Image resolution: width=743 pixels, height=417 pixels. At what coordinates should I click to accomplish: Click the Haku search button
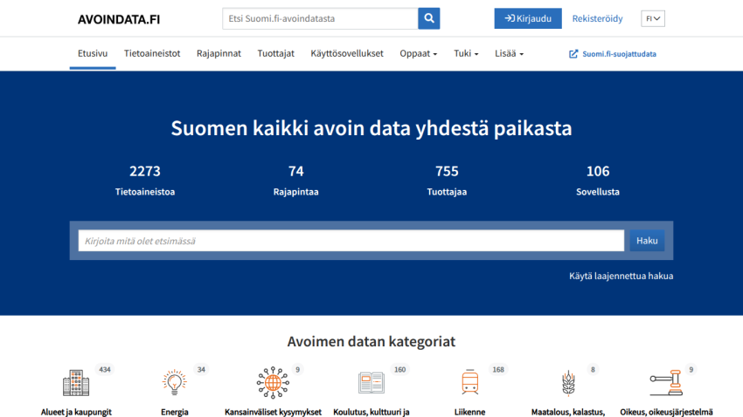click(x=647, y=241)
